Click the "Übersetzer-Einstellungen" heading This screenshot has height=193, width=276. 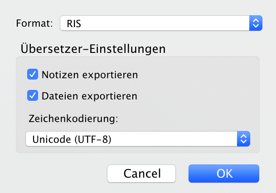click(92, 48)
